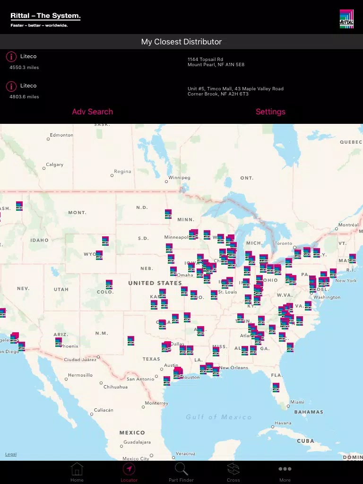
Task: Select the distributor pin near Phoenix
Action: 59,342
